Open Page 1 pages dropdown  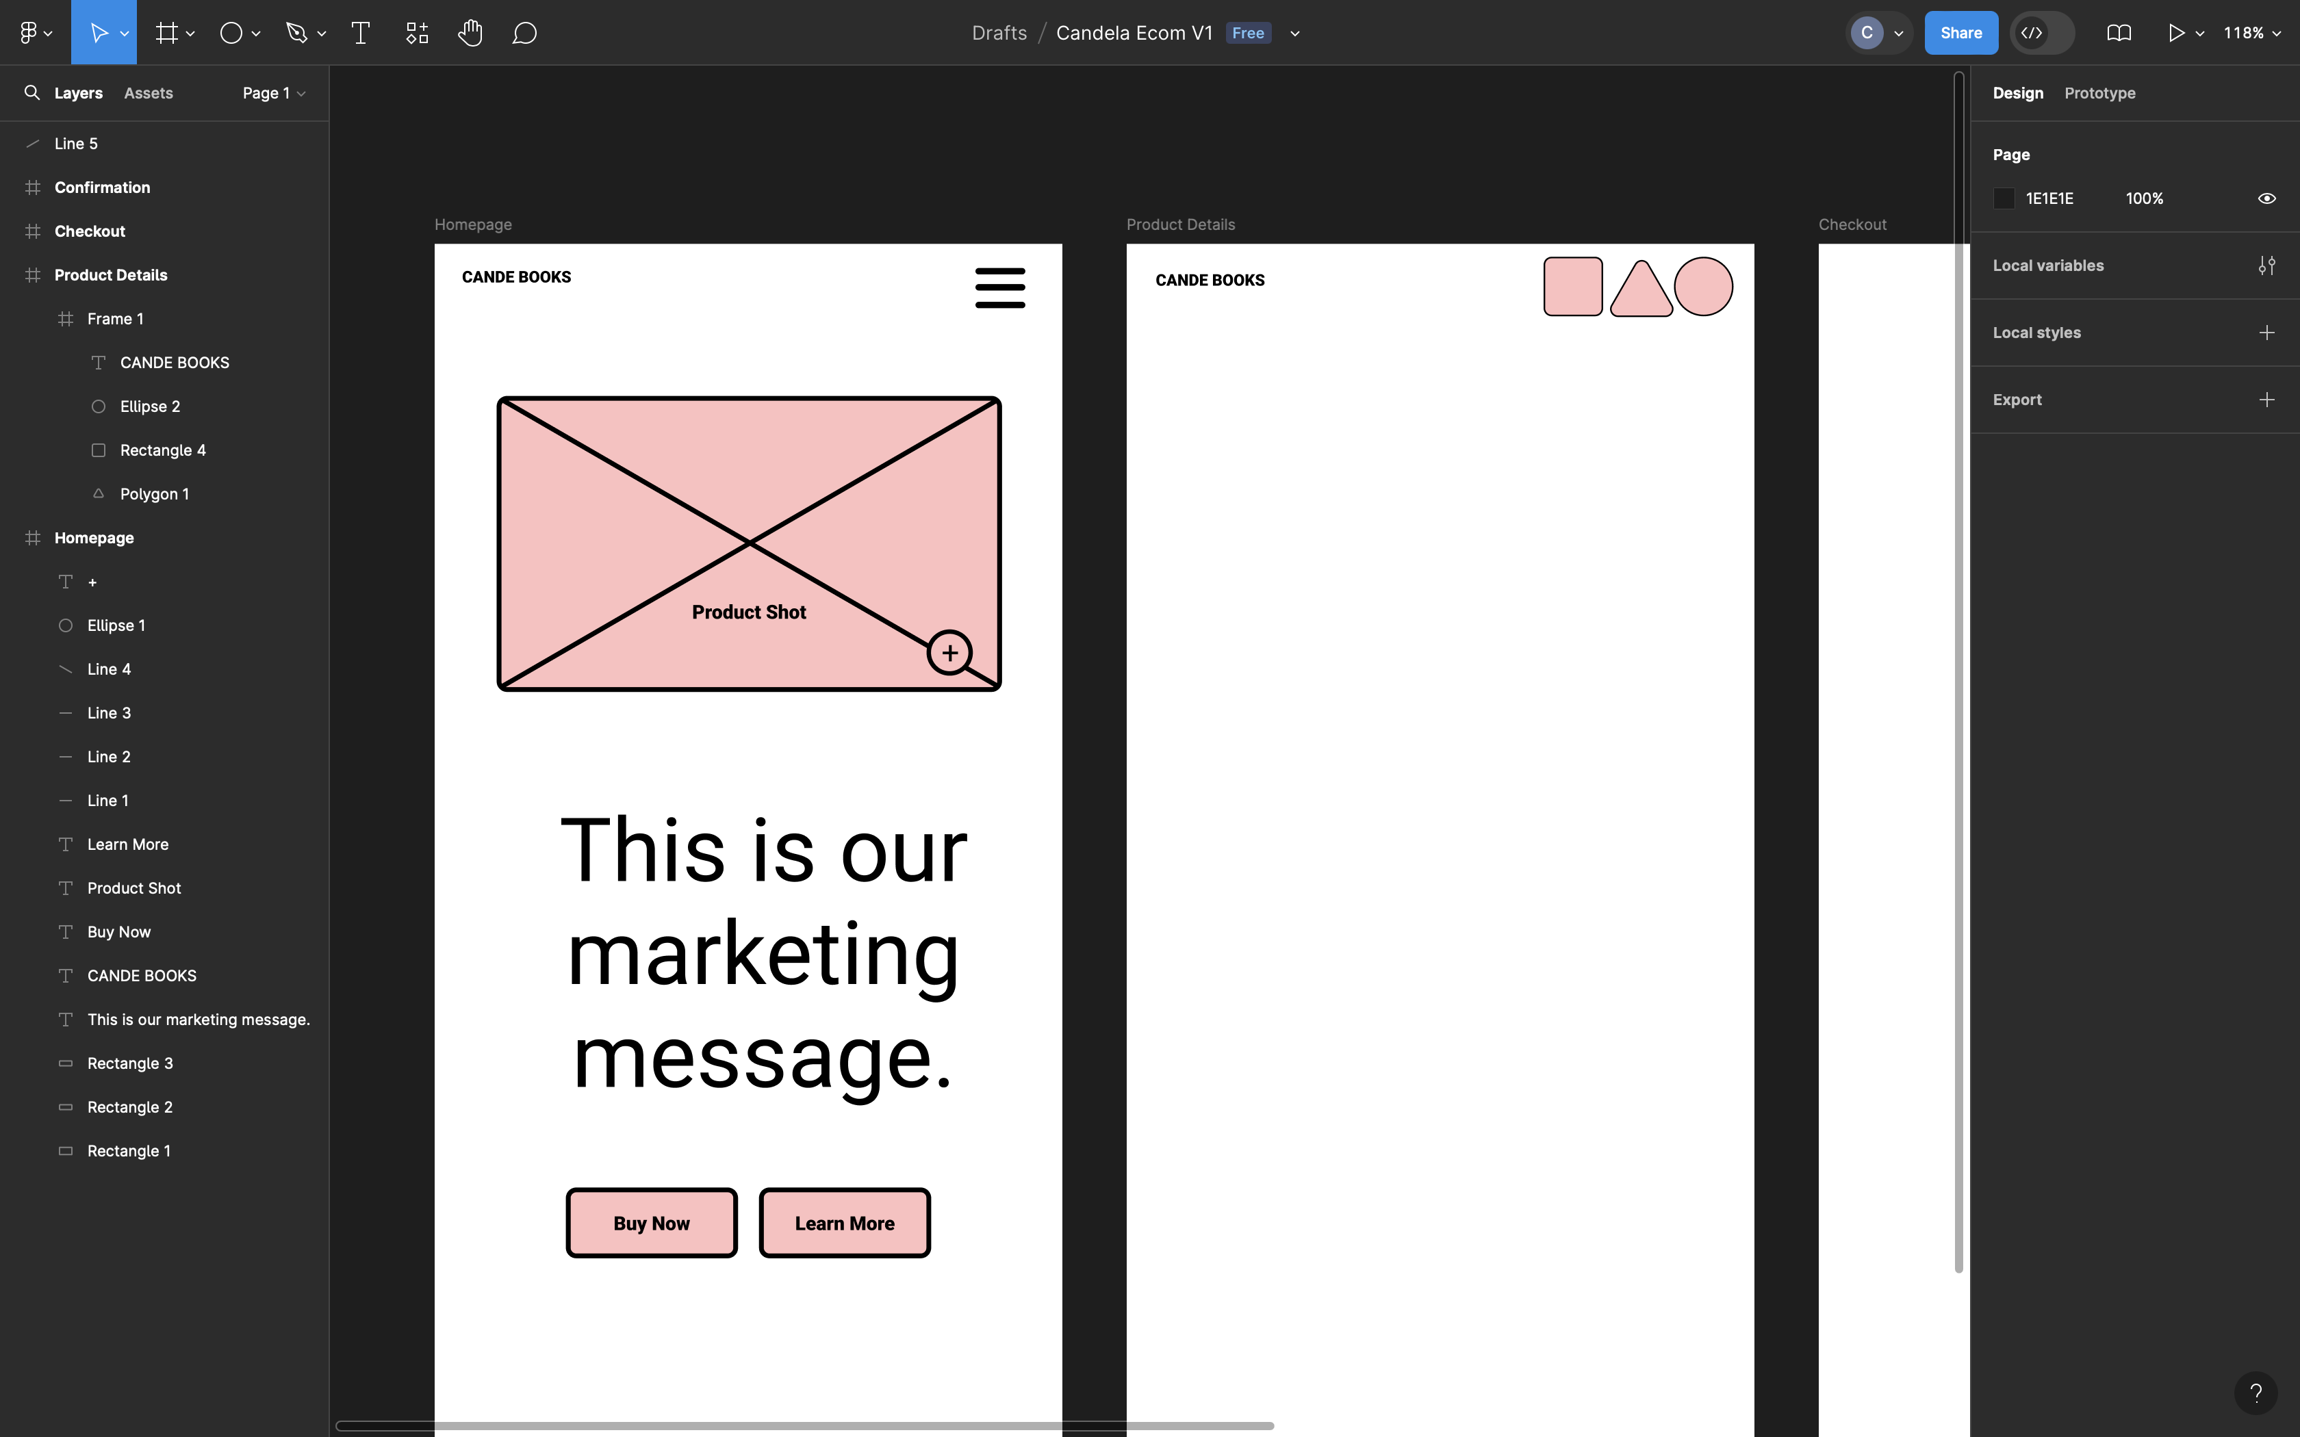click(274, 92)
